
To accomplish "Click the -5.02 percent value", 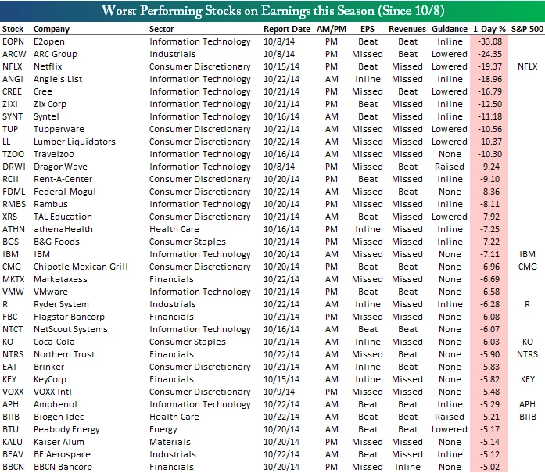I will click(x=489, y=467).
